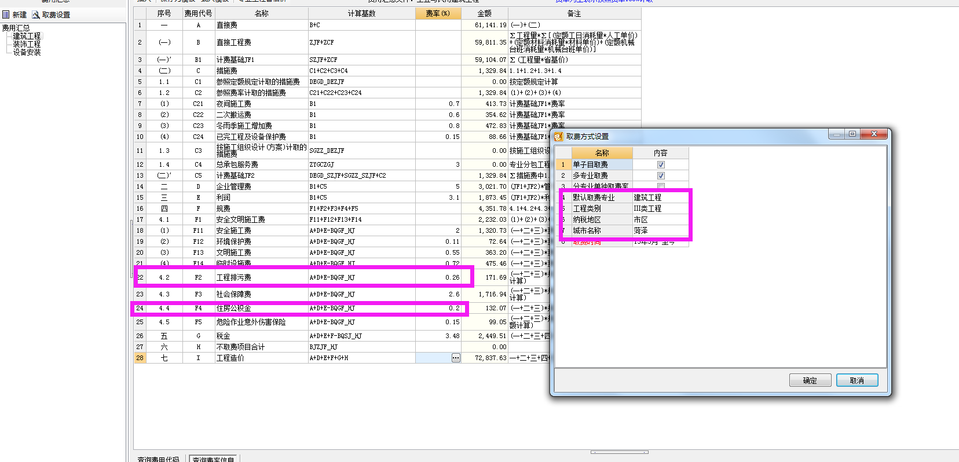Click the ZJF+ZCF calculation base cell
959x462 pixels.
point(362,42)
